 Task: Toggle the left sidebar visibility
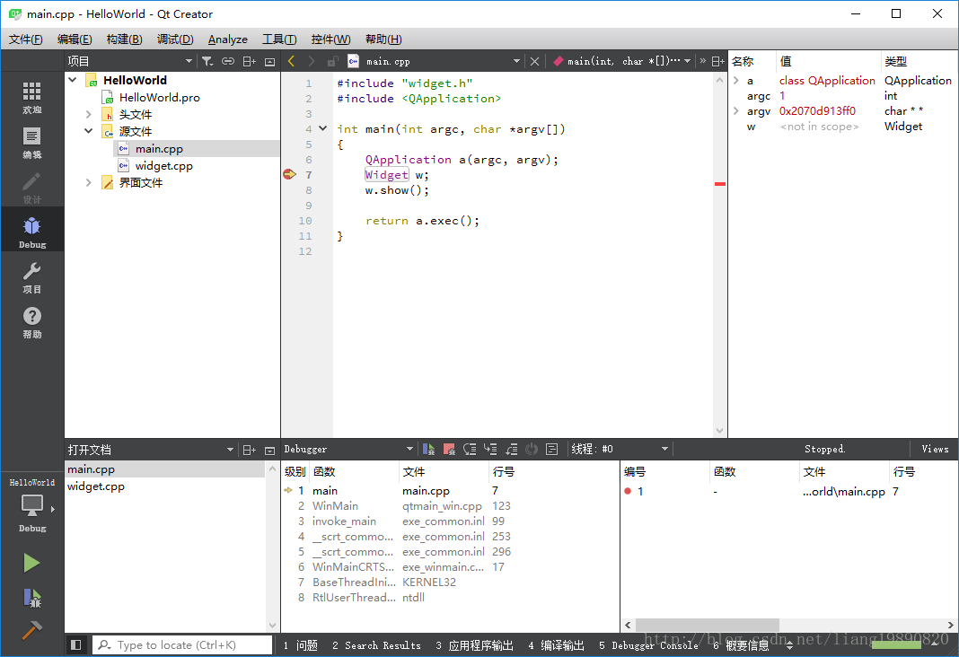(75, 644)
